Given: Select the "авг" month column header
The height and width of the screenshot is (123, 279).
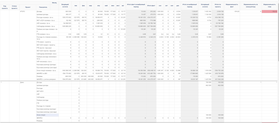Looking at the screenshot, I should click(x=123, y=5).
